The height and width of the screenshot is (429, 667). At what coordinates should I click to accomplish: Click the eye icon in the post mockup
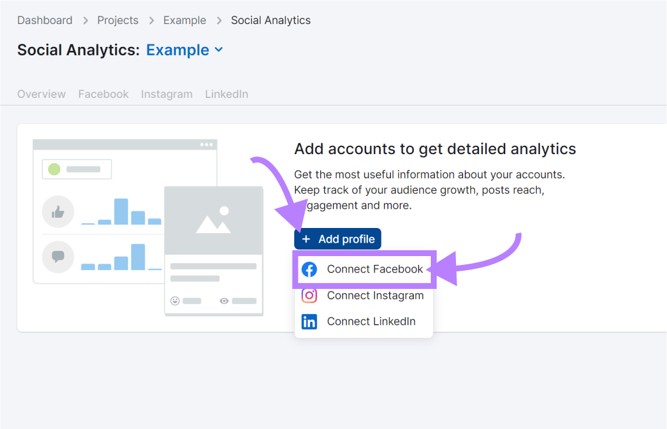(223, 301)
